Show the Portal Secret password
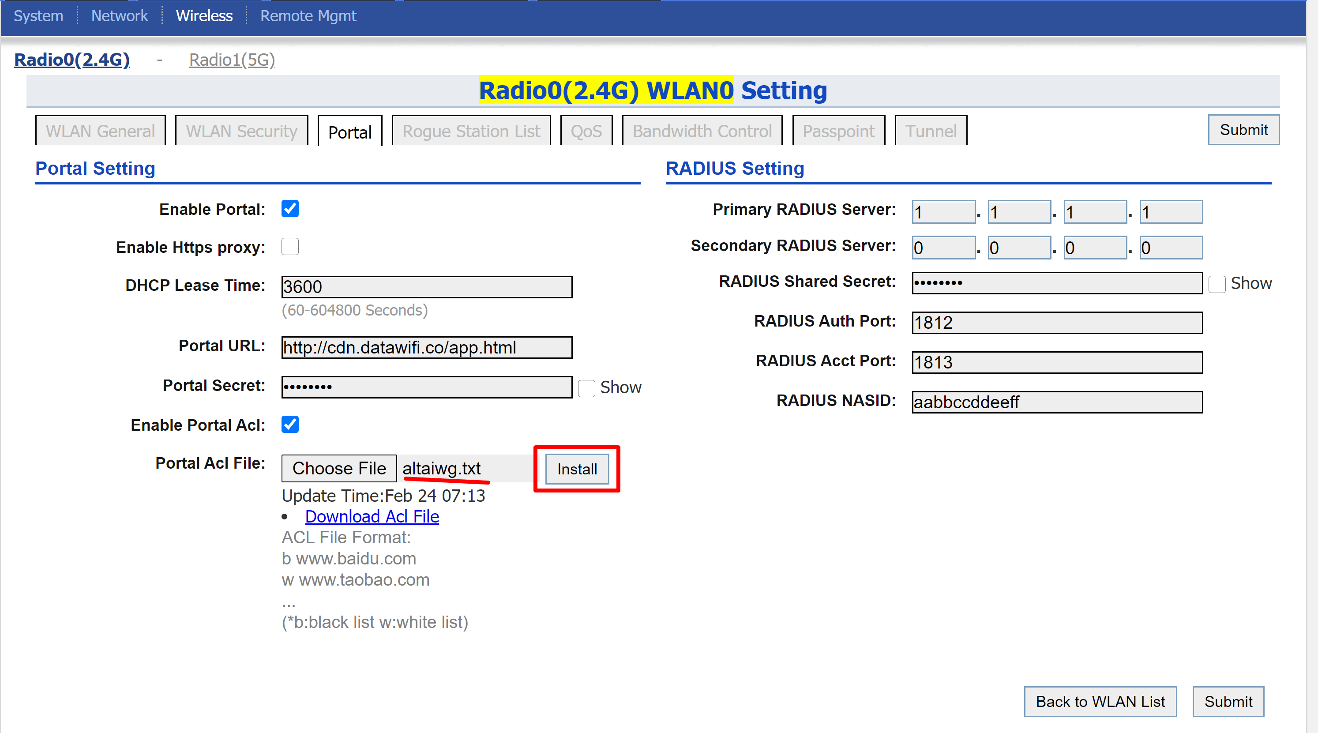Viewport: 1318px width, 733px height. coord(586,388)
